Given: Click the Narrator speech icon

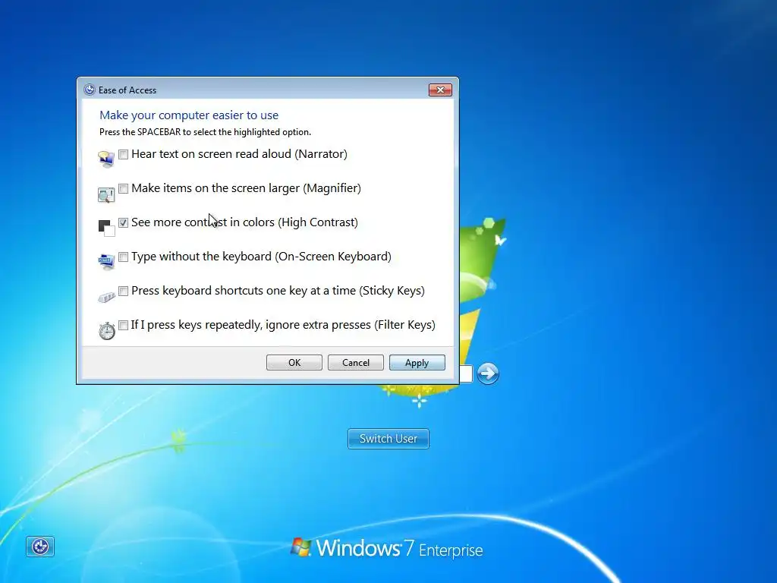Looking at the screenshot, I should click(x=106, y=159).
